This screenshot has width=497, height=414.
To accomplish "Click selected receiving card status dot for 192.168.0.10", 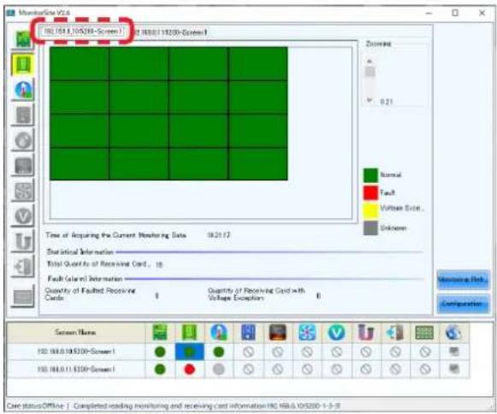I will 189,352.
